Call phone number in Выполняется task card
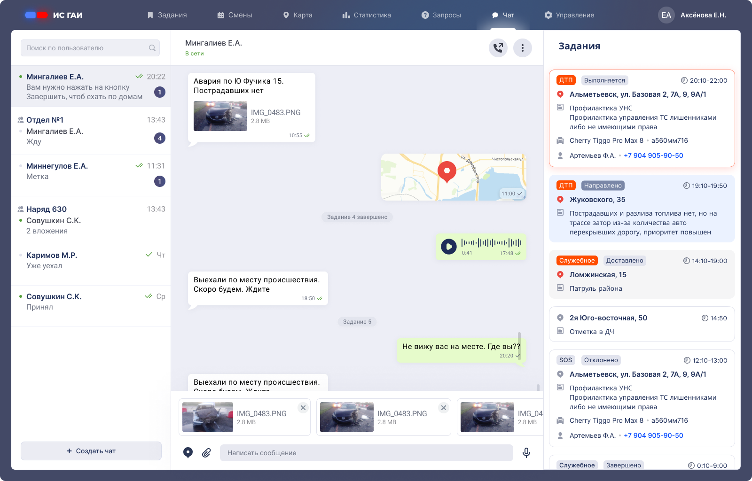Viewport: 752px width, 481px height. click(653, 155)
